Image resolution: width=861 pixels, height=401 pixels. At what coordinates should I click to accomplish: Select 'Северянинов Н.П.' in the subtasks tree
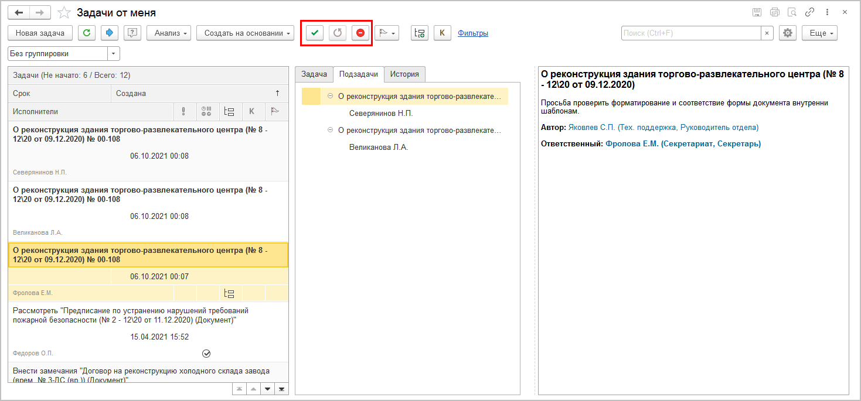381,114
